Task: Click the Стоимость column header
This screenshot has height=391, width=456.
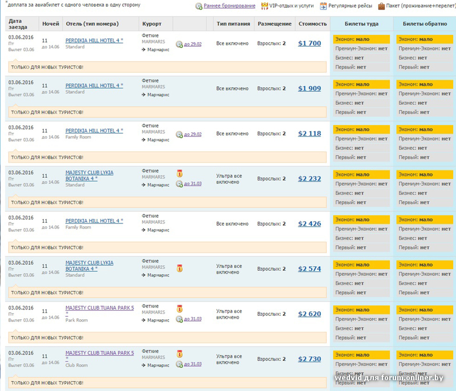Action: click(x=312, y=24)
